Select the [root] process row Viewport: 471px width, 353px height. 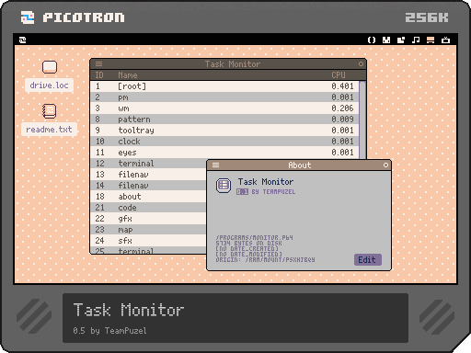[x=224, y=86]
